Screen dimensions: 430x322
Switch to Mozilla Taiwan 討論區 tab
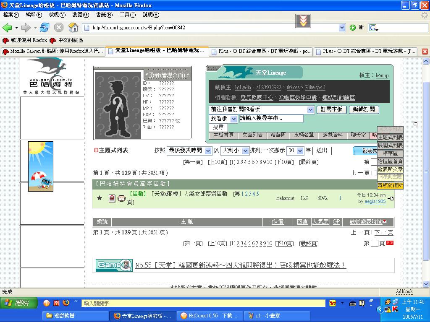coord(52,51)
